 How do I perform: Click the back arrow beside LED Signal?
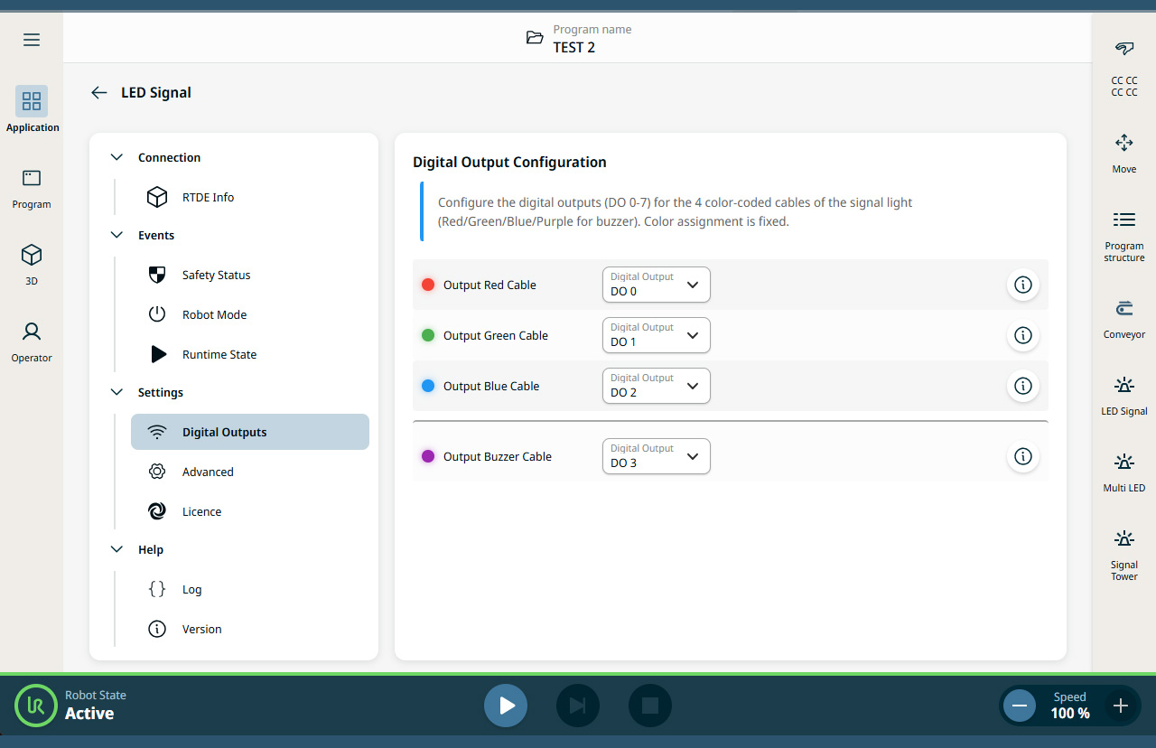[x=99, y=92]
